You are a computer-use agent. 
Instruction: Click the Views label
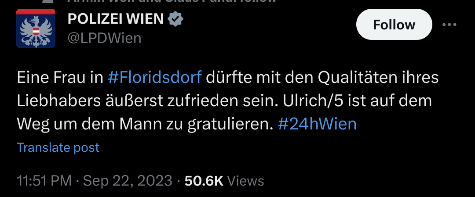245,181
